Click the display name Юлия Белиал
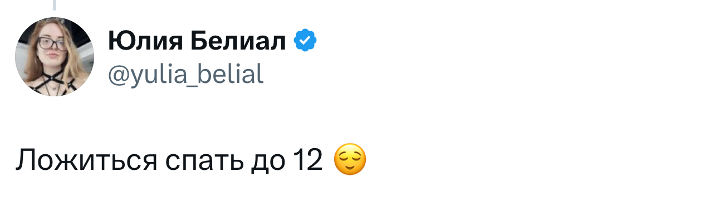The width and height of the screenshot is (715, 201). (x=197, y=41)
